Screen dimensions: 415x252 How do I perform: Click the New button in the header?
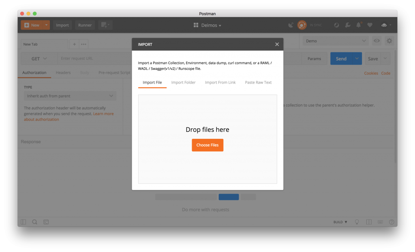(32, 25)
